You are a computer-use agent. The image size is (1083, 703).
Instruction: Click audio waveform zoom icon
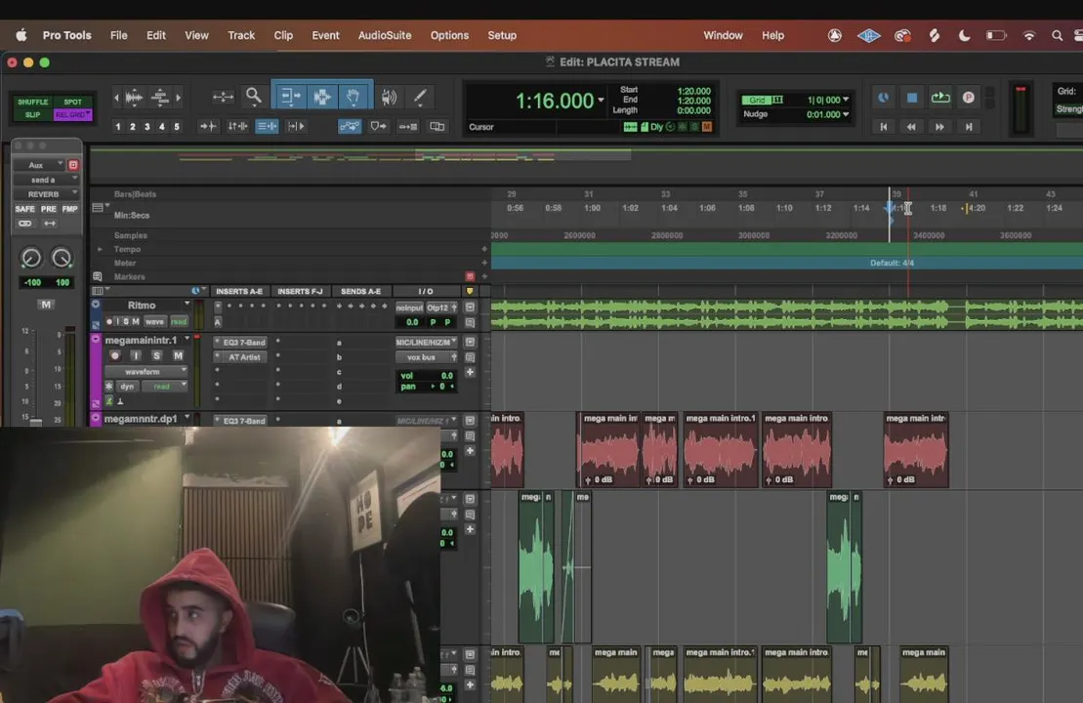tap(134, 98)
